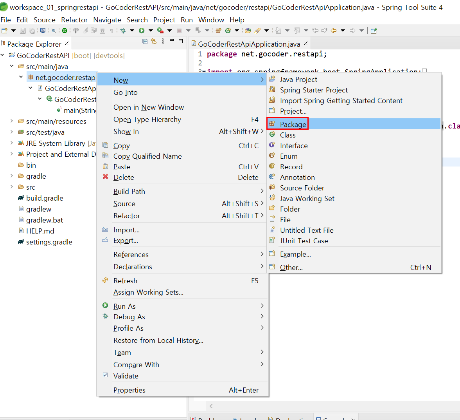Click Copy Qualified Name in context menu
Viewport: 460px width, 420px height.
(182, 156)
